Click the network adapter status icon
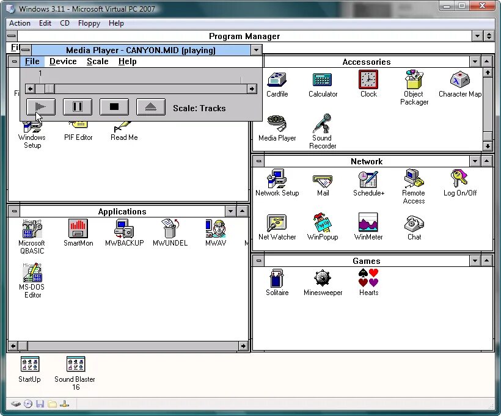The image size is (501, 416). click(64, 404)
